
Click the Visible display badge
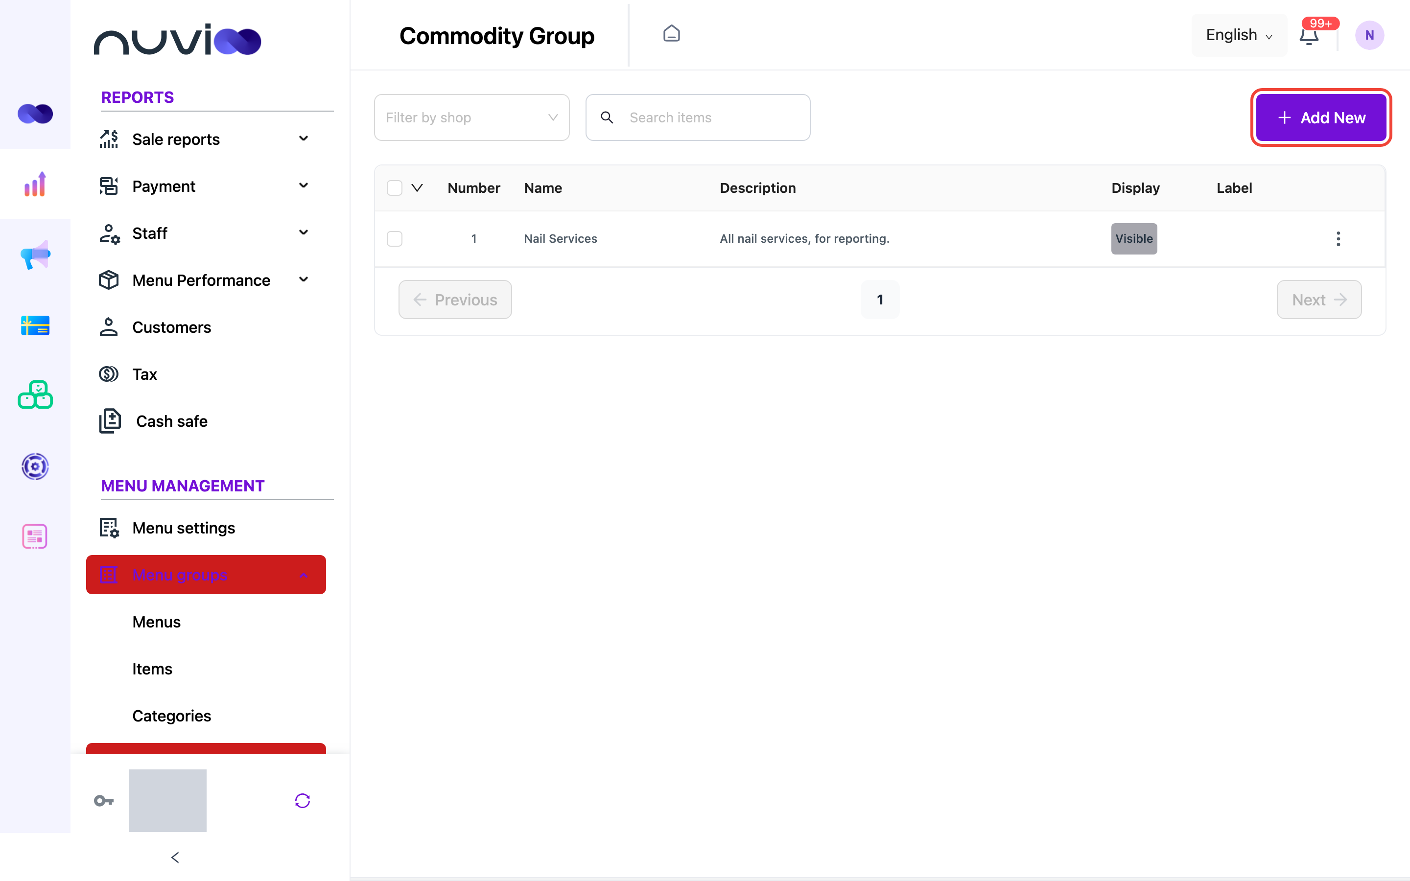(1134, 239)
